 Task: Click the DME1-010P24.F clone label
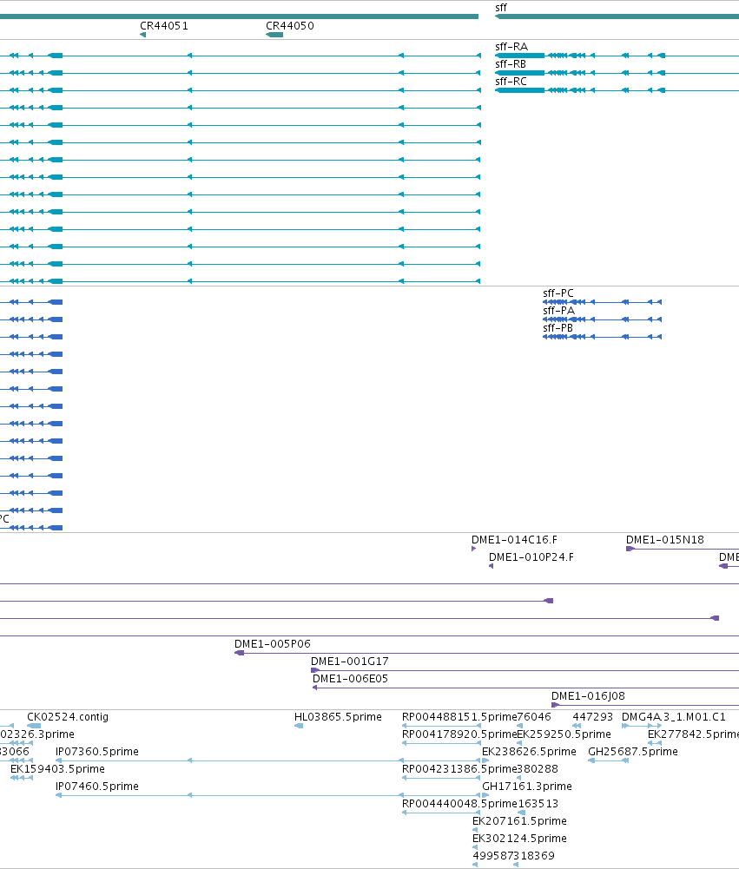tap(531, 557)
